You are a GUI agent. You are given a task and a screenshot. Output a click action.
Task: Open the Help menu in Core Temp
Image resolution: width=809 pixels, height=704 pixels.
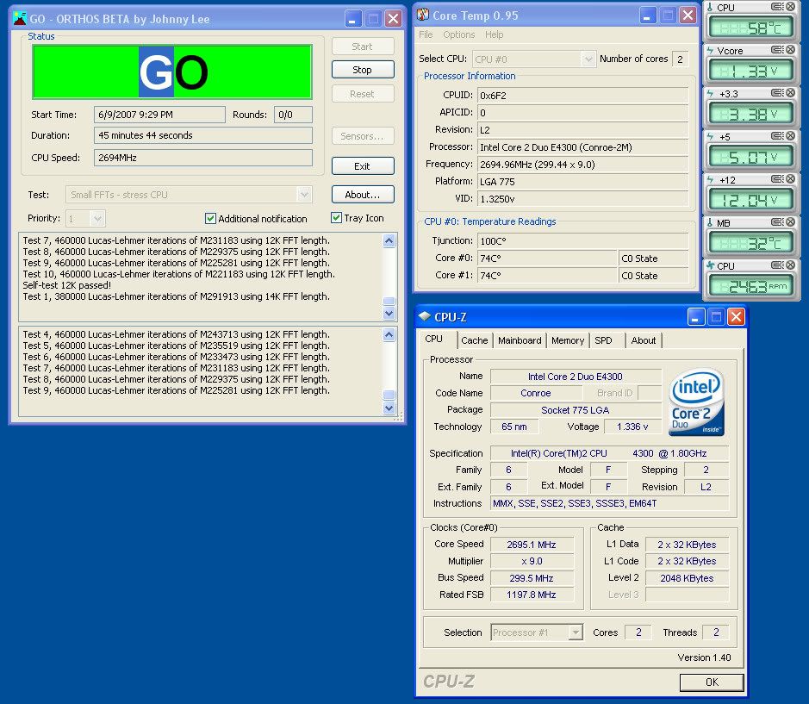tap(494, 34)
